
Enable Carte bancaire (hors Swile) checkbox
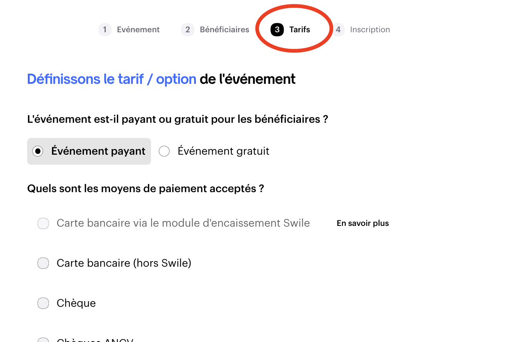coord(43,263)
